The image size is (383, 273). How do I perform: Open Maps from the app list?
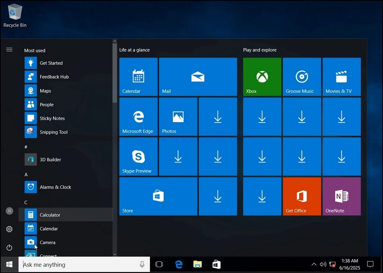click(66, 91)
